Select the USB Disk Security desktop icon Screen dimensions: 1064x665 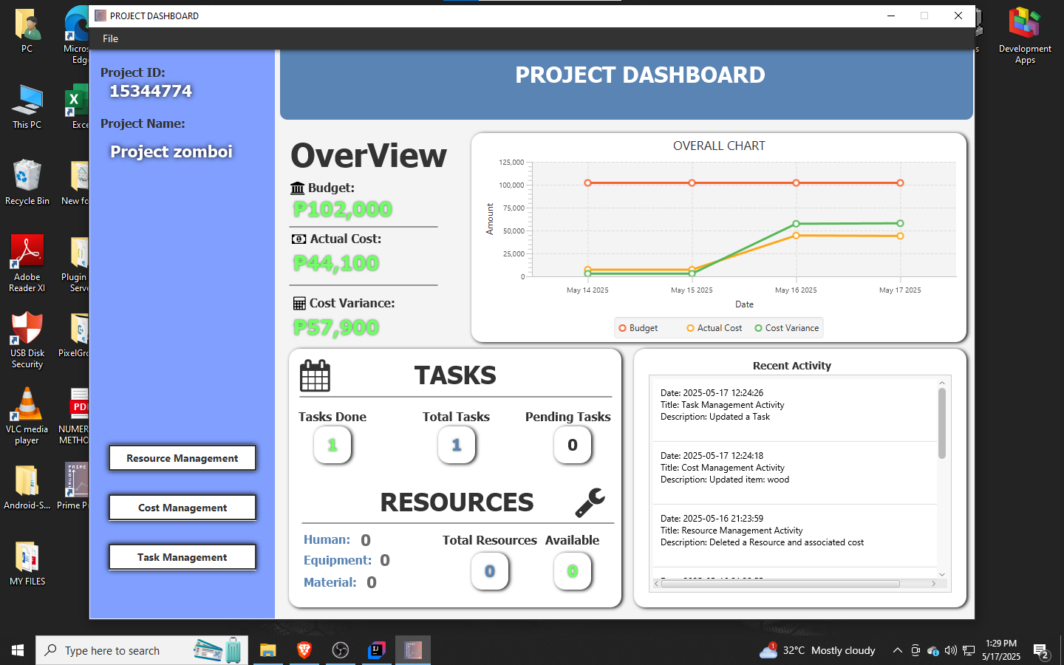[x=27, y=340]
